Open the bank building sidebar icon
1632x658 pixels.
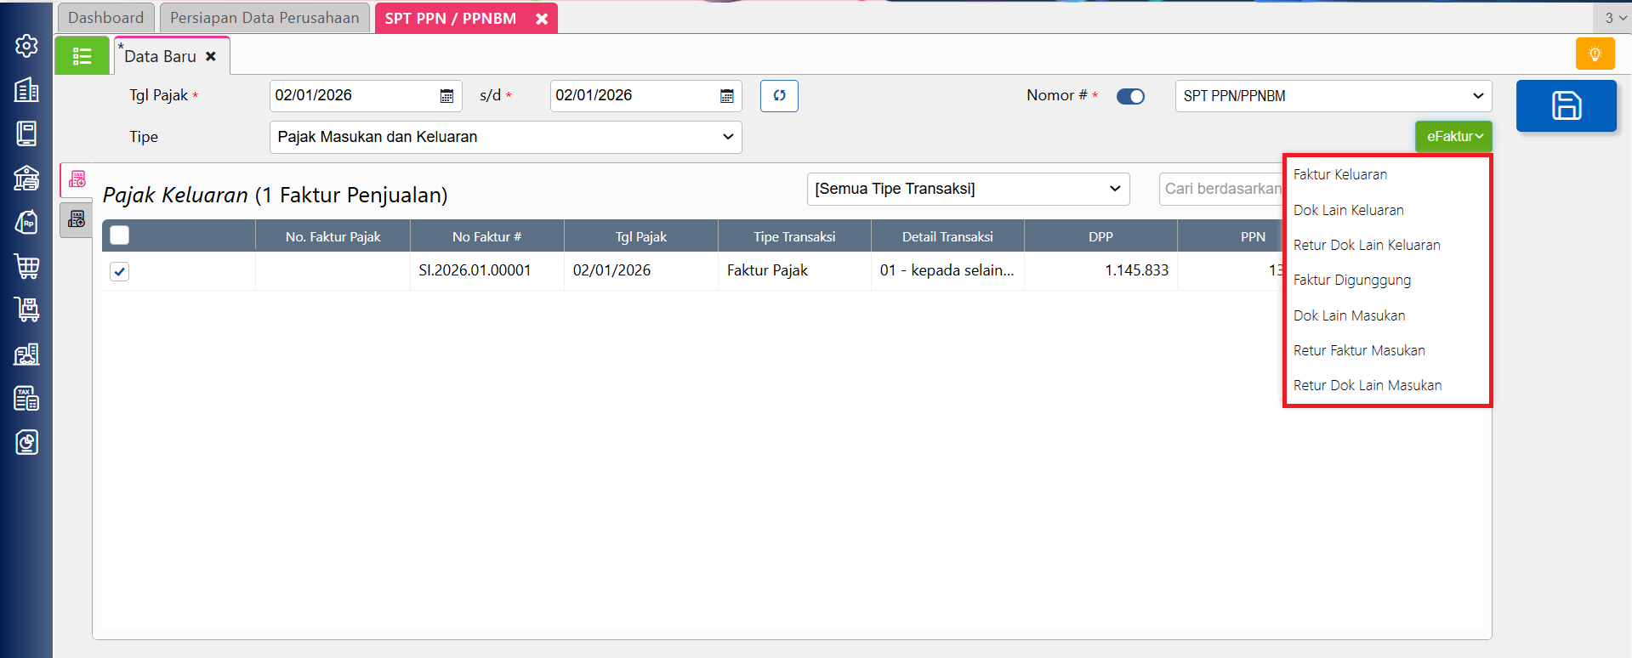(x=26, y=178)
